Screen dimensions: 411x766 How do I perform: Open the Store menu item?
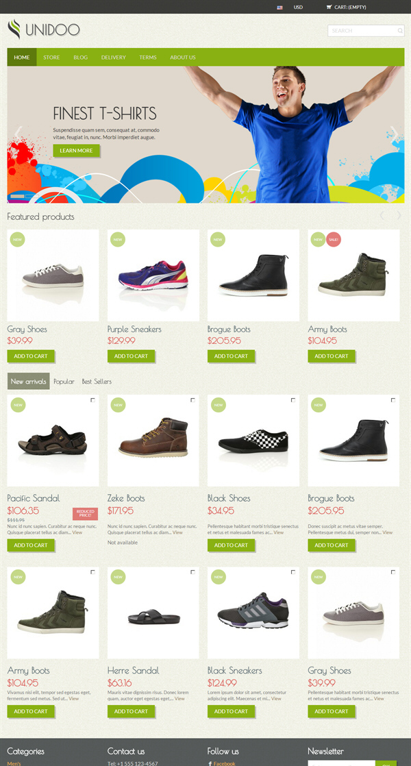tap(51, 57)
